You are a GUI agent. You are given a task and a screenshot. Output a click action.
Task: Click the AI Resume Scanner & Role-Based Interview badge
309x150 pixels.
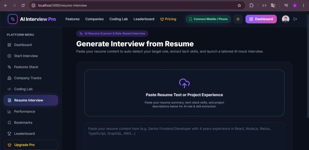(112, 34)
